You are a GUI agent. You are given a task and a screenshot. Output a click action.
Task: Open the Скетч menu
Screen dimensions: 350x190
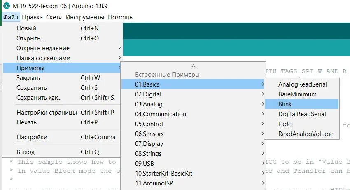point(54,17)
